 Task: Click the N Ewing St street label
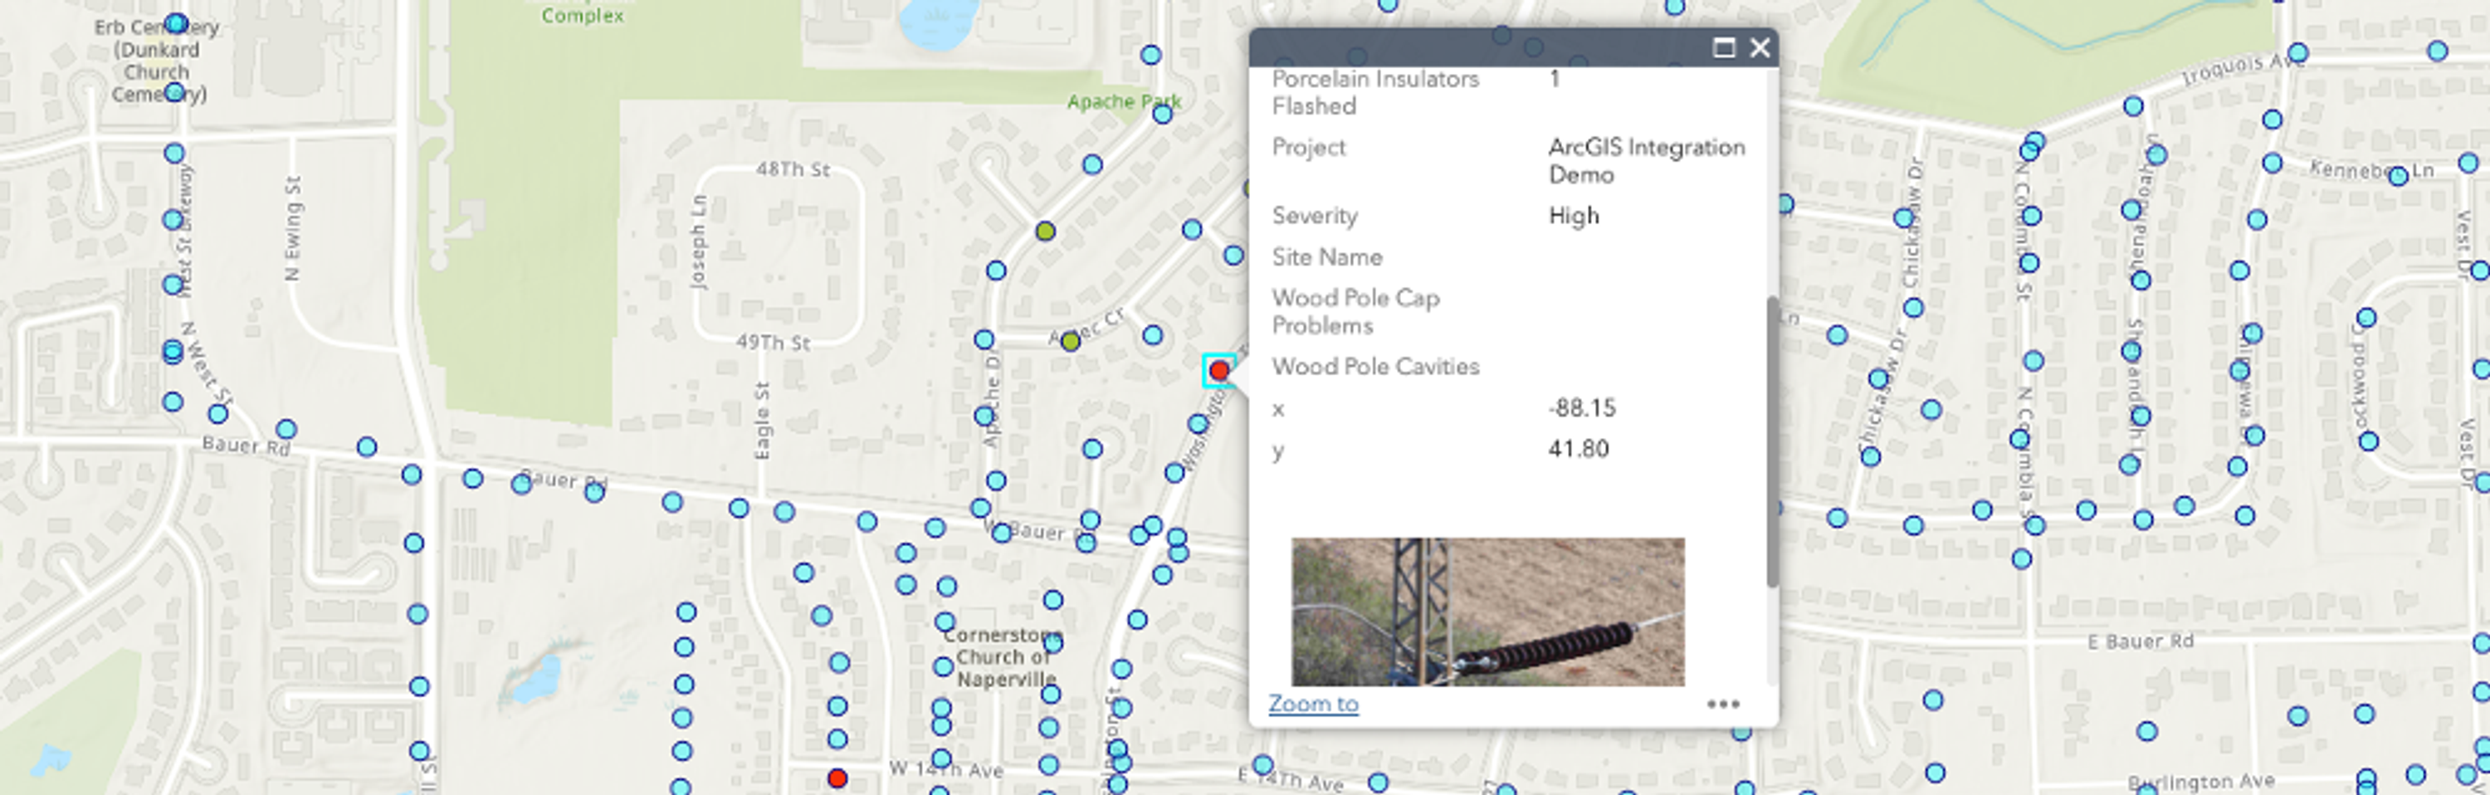(x=293, y=228)
